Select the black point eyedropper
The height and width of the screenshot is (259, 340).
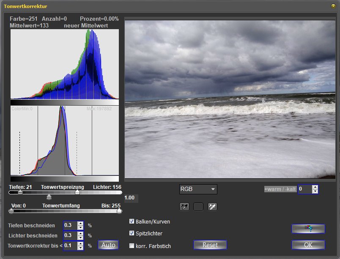click(x=184, y=207)
